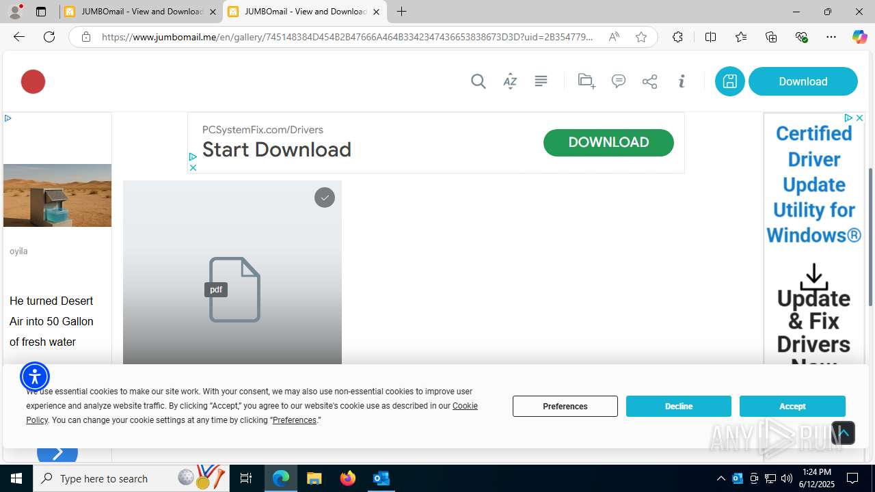Open Browser essentials icon
Screen dimensions: 875x492
[801, 37]
